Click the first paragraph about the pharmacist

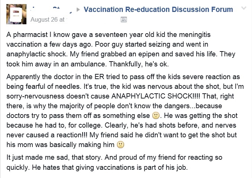click(121, 49)
